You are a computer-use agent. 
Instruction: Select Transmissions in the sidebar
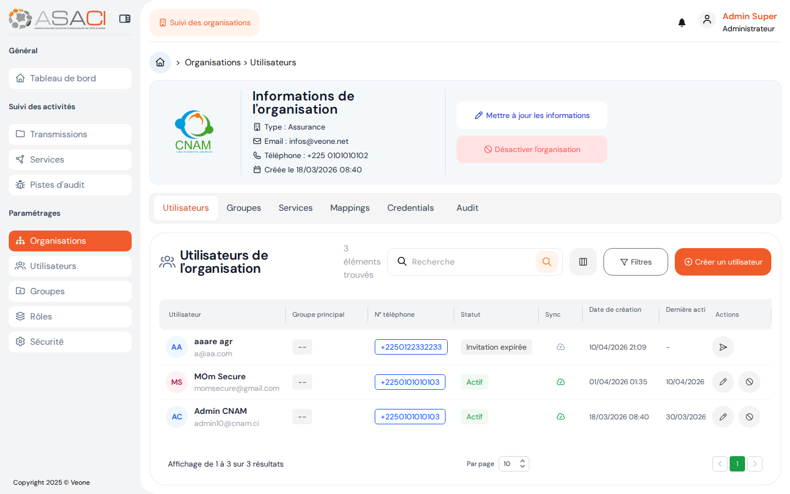coord(70,134)
